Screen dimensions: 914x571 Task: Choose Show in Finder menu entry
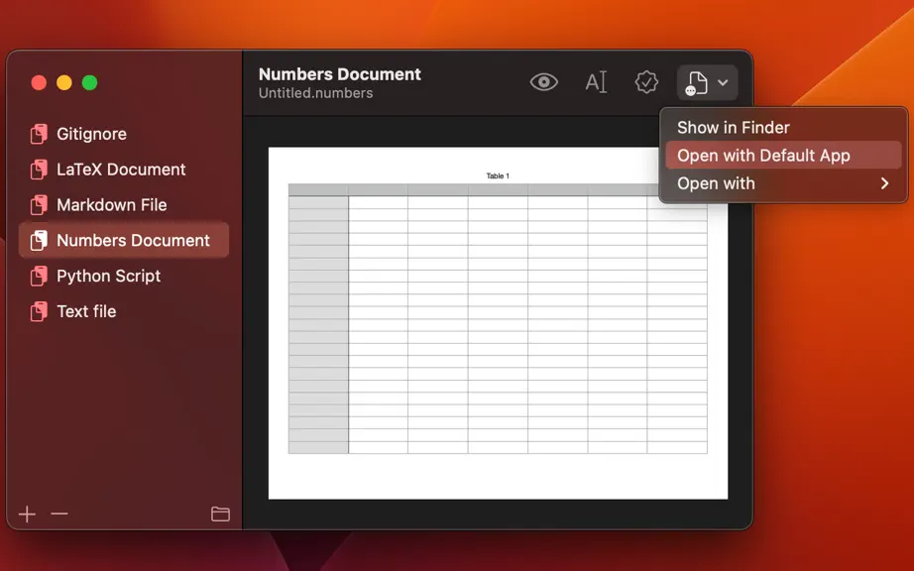click(783, 128)
